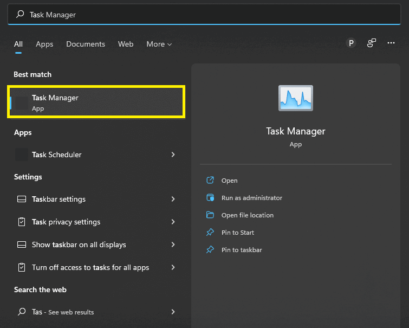This screenshot has width=409, height=328.
Task: Select the Tas web results suggestion
Action: point(62,312)
